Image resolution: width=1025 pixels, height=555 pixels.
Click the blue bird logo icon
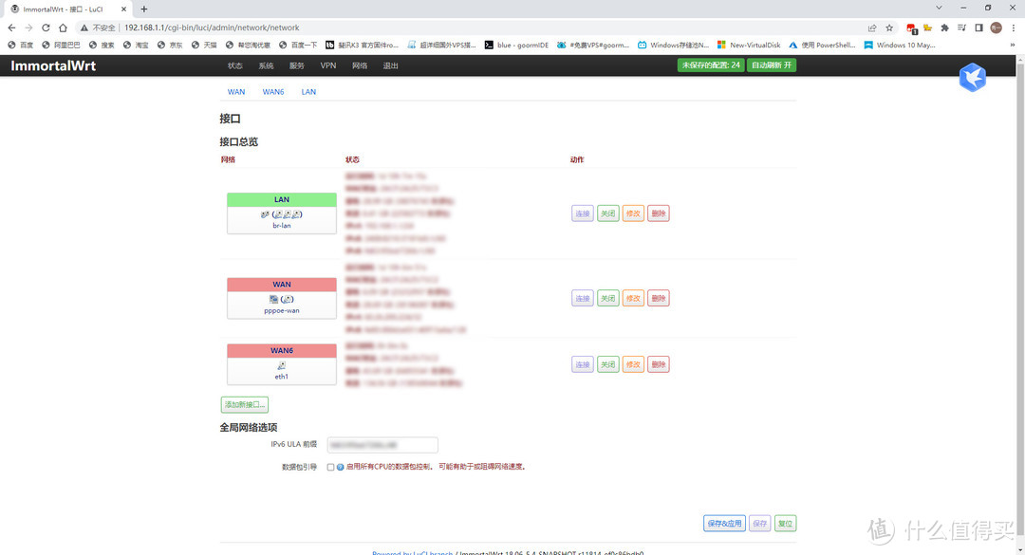(972, 78)
